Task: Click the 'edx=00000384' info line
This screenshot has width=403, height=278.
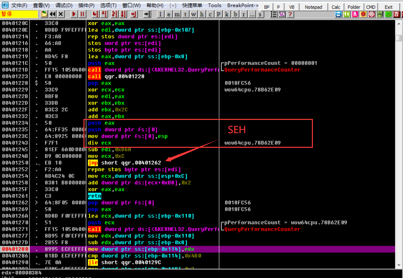Action: coord(22,272)
